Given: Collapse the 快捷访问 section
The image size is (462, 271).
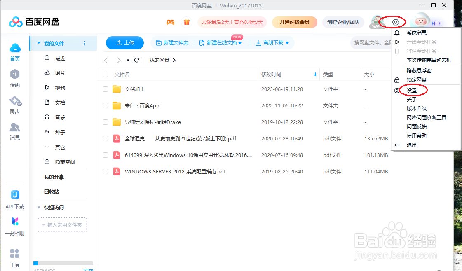Looking at the screenshot, I should (39, 208).
